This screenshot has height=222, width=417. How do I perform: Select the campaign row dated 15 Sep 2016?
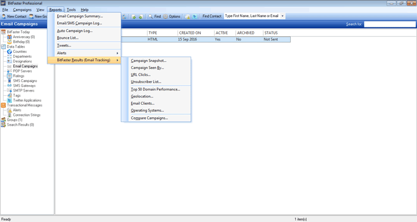coord(206,39)
